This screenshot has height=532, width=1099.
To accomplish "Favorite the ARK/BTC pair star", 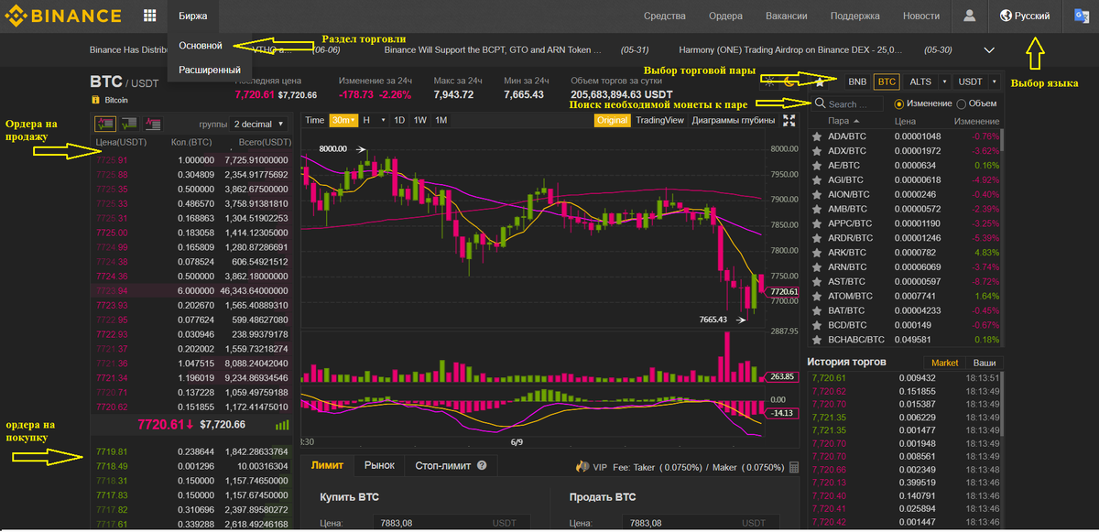I will click(x=817, y=254).
